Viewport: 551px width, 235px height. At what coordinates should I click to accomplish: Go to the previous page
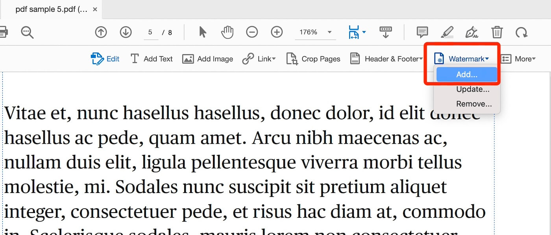101,32
